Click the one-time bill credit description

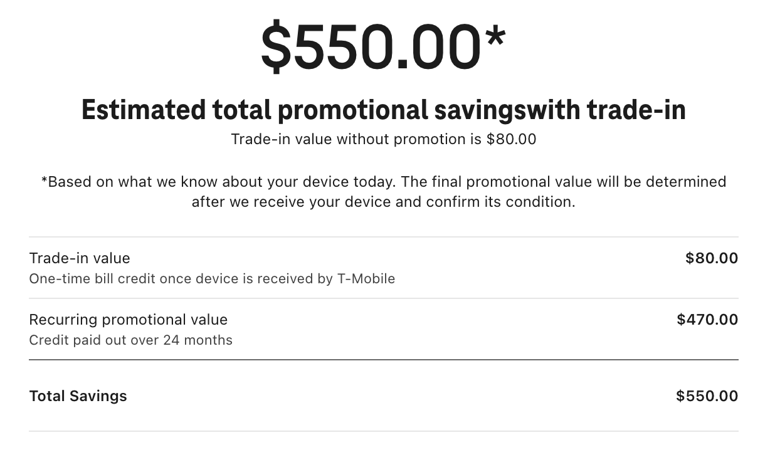[x=212, y=279]
